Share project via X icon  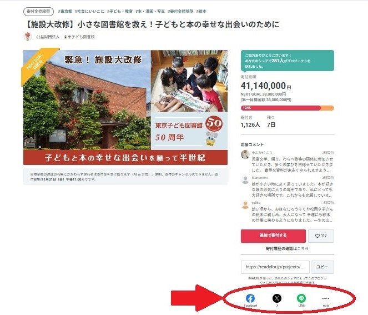coord(277,298)
